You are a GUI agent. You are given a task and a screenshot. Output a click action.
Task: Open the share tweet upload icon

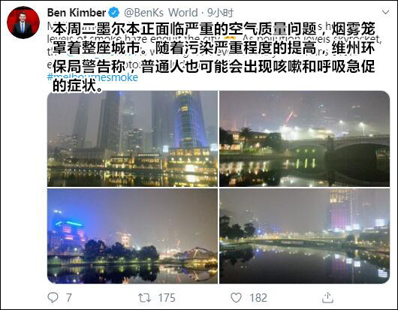[327, 297]
